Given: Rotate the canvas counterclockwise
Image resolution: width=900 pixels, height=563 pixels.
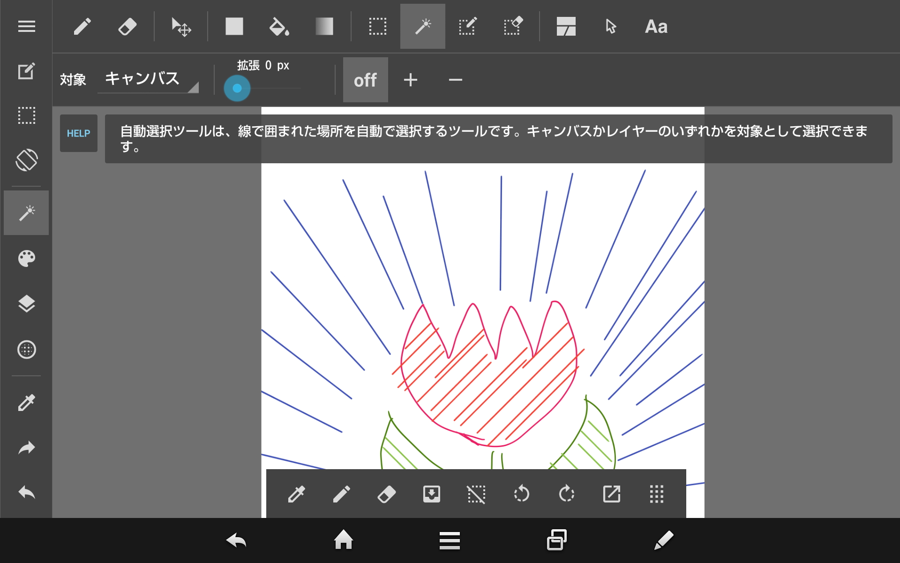Looking at the screenshot, I should [521, 494].
